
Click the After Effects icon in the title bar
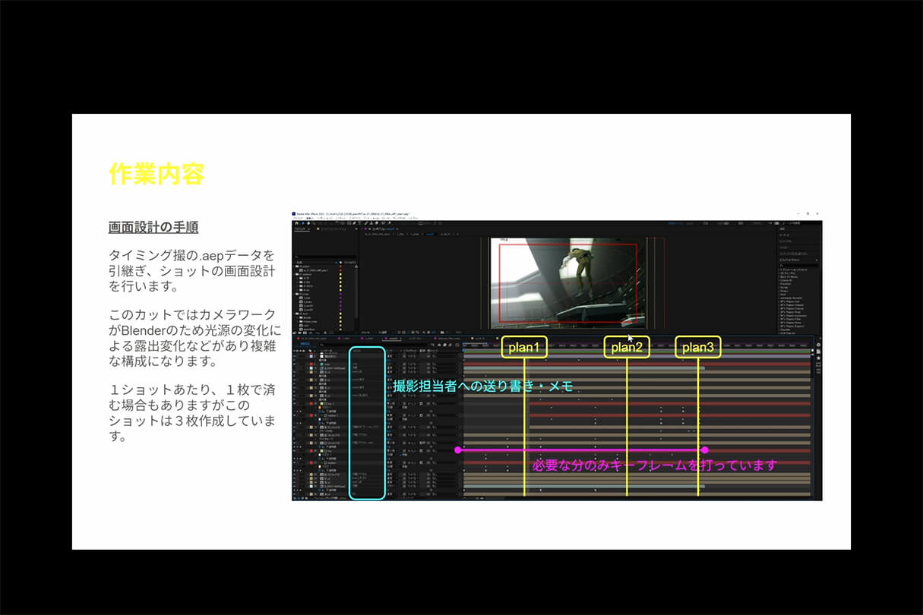(x=295, y=212)
